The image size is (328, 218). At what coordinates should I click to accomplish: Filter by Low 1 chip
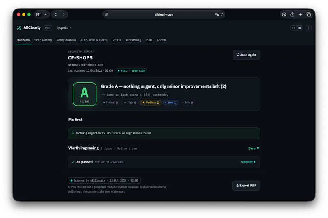tap(171, 102)
